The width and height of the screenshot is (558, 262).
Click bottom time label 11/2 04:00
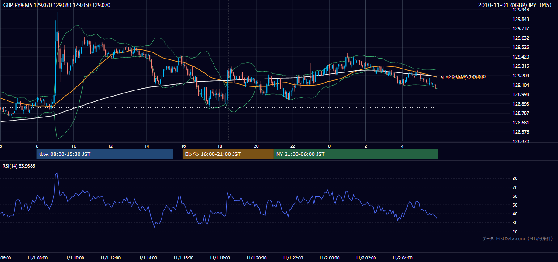point(402,258)
